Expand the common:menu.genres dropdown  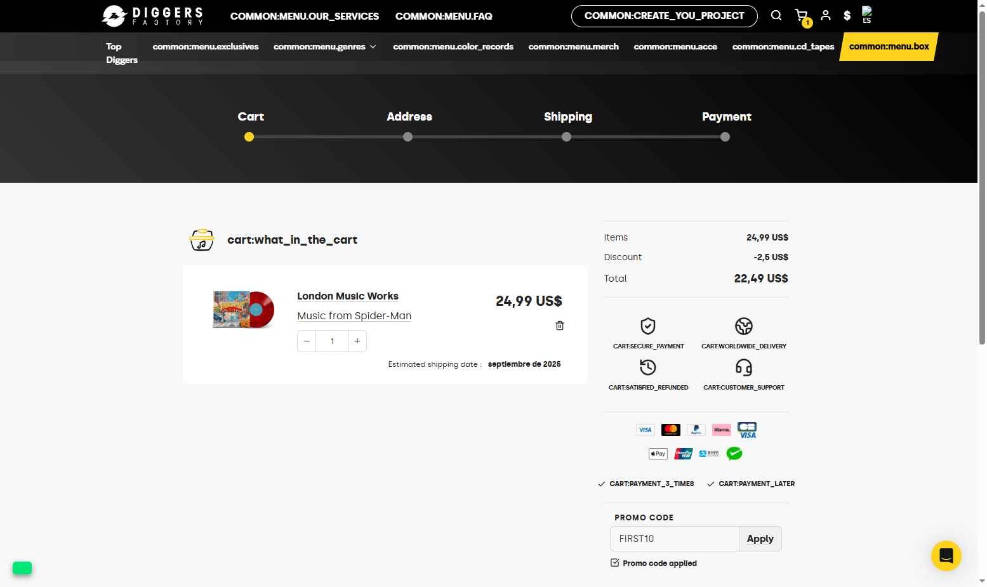[x=325, y=46]
